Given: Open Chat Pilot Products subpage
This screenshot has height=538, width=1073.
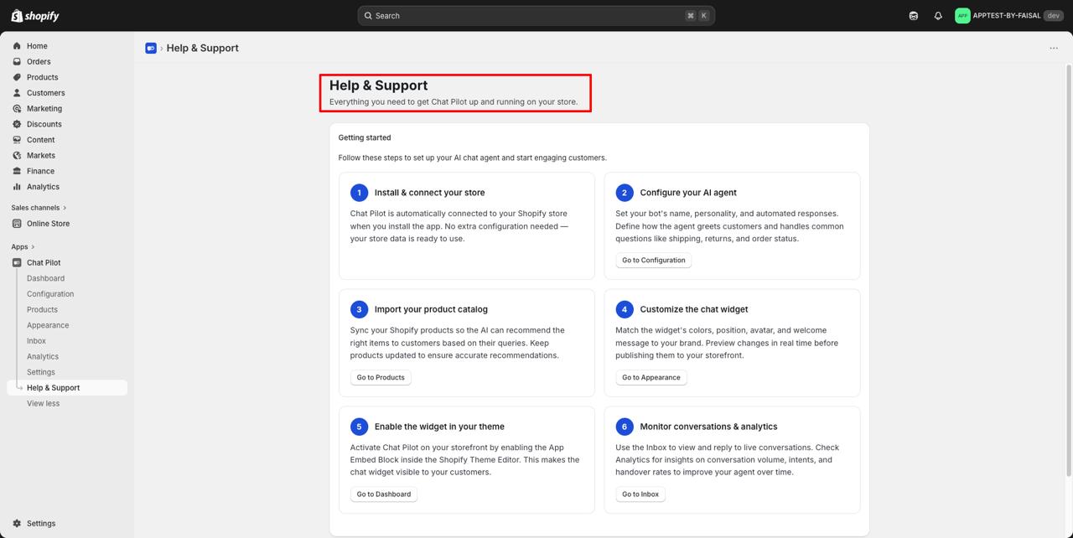Looking at the screenshot, I should pyautogui.click(x=42, y=310).
